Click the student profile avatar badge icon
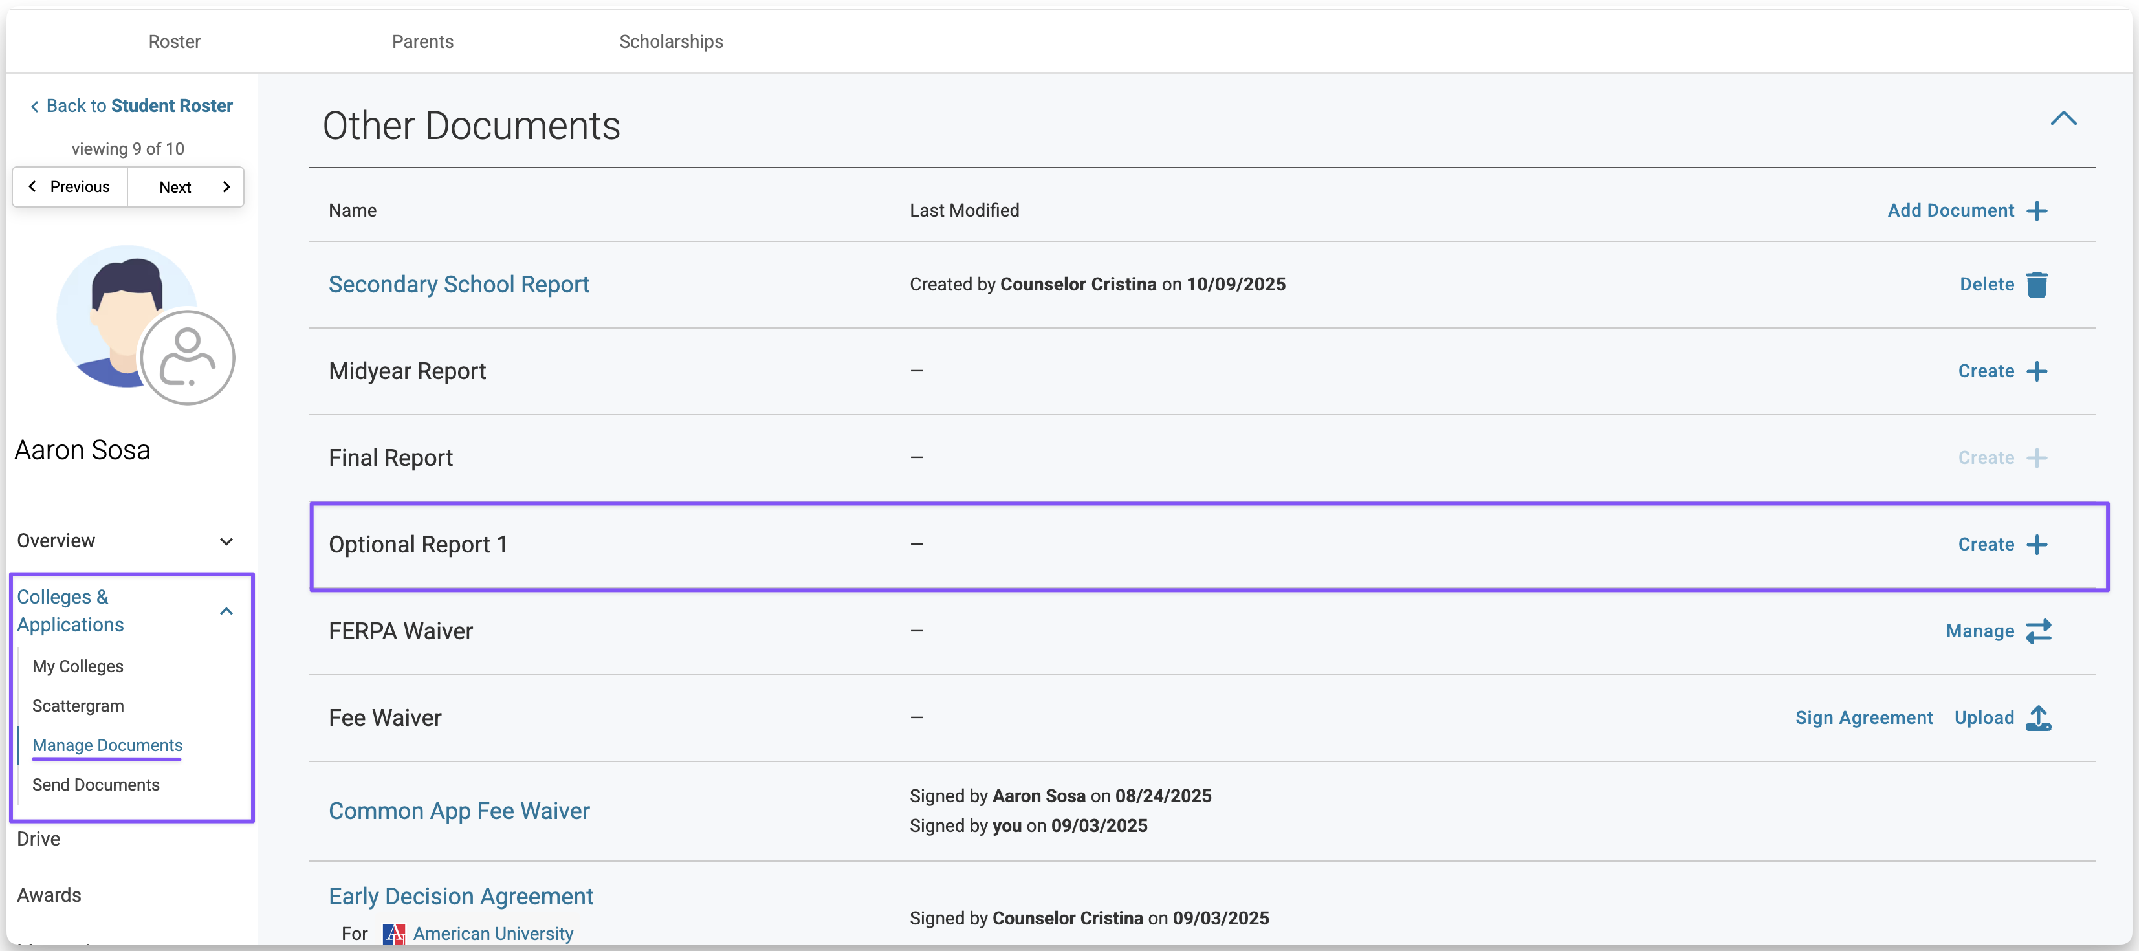 tap(188, 358)
